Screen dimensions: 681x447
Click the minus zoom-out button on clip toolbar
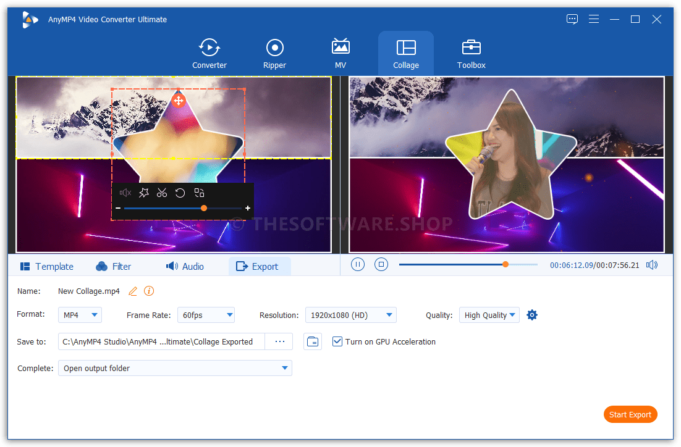pos(117,208)
